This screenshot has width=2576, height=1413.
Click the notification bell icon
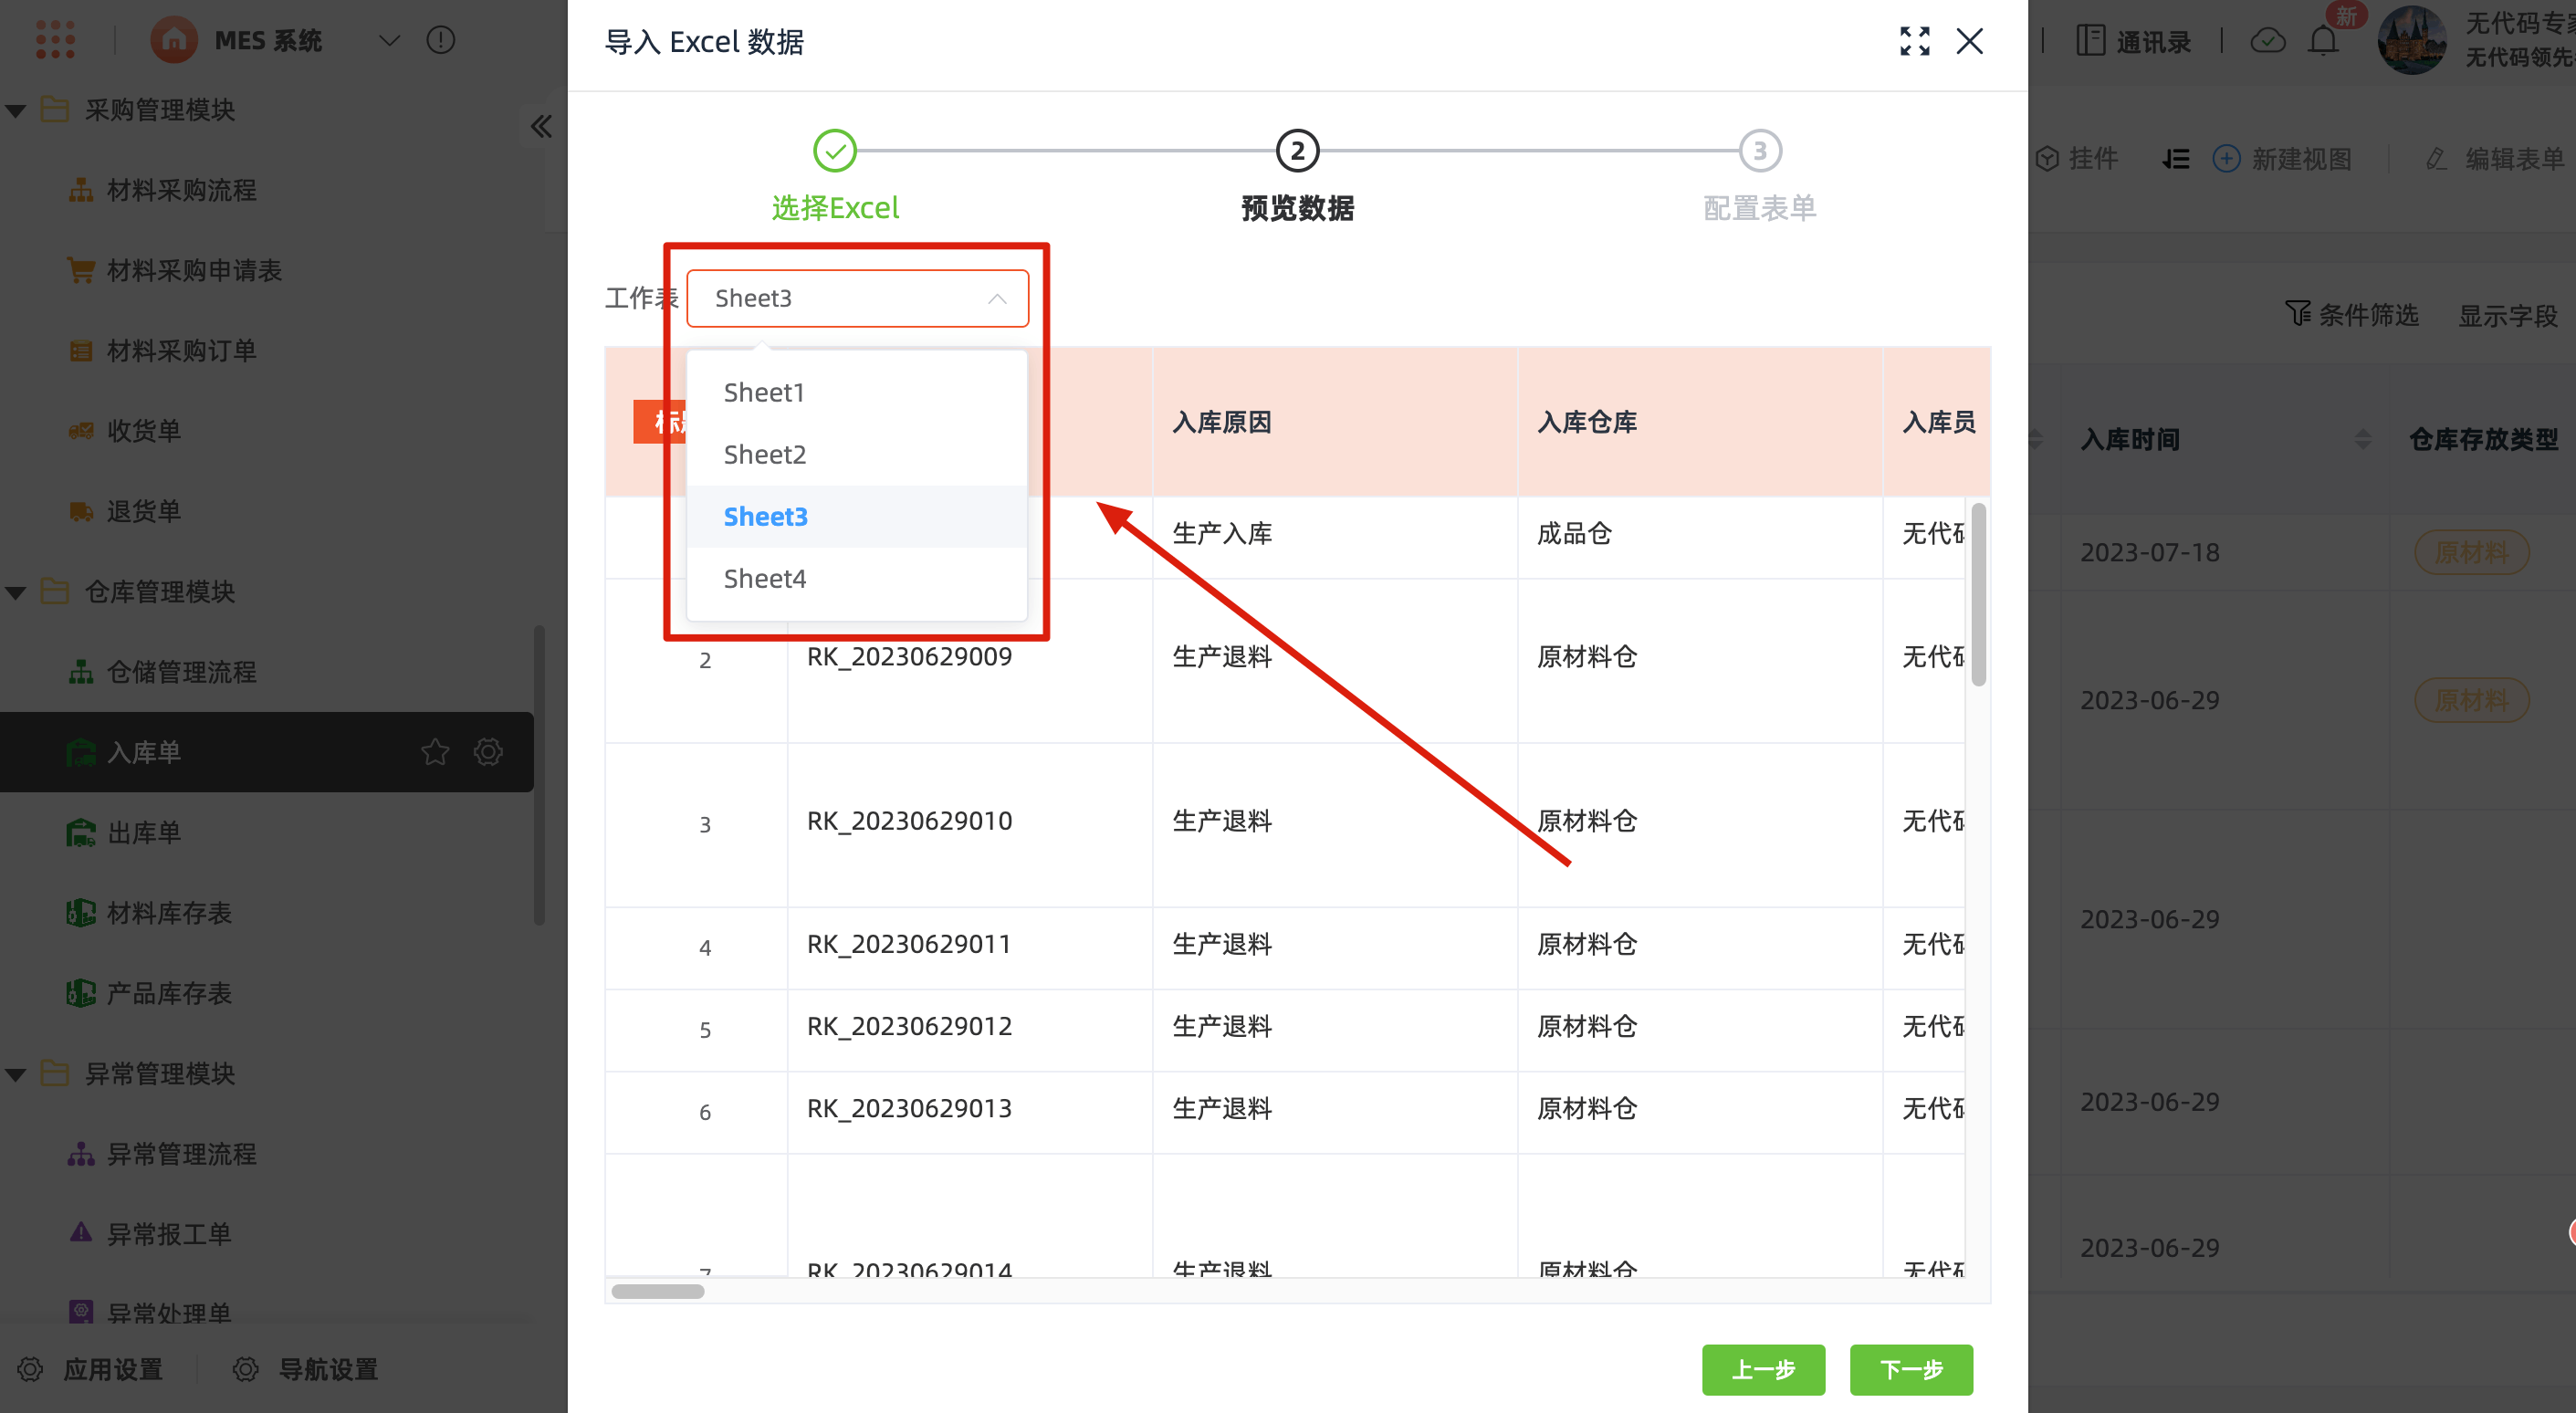2322,41
